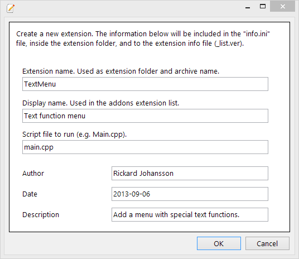
Task: Click the Cancel button
Action: (267, 243)
